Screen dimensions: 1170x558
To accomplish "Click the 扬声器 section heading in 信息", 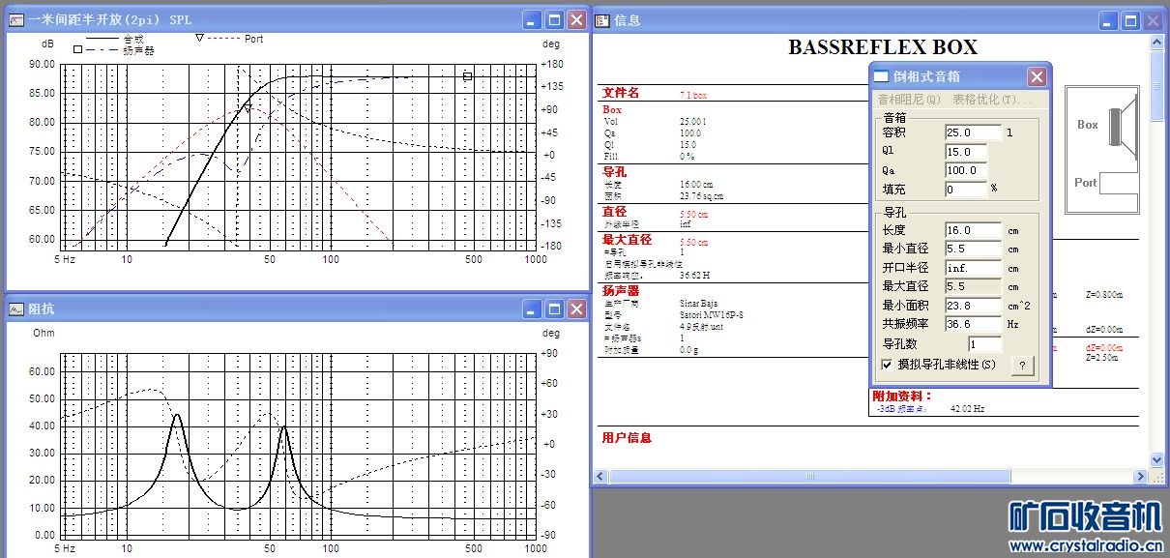I will pos(621,291).
